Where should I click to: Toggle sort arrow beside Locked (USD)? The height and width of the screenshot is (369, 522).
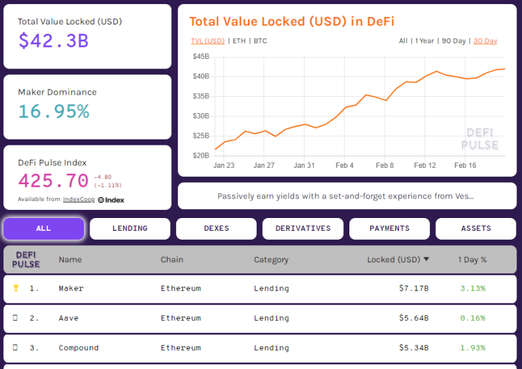pyautogui.click(x=427, y=259)
